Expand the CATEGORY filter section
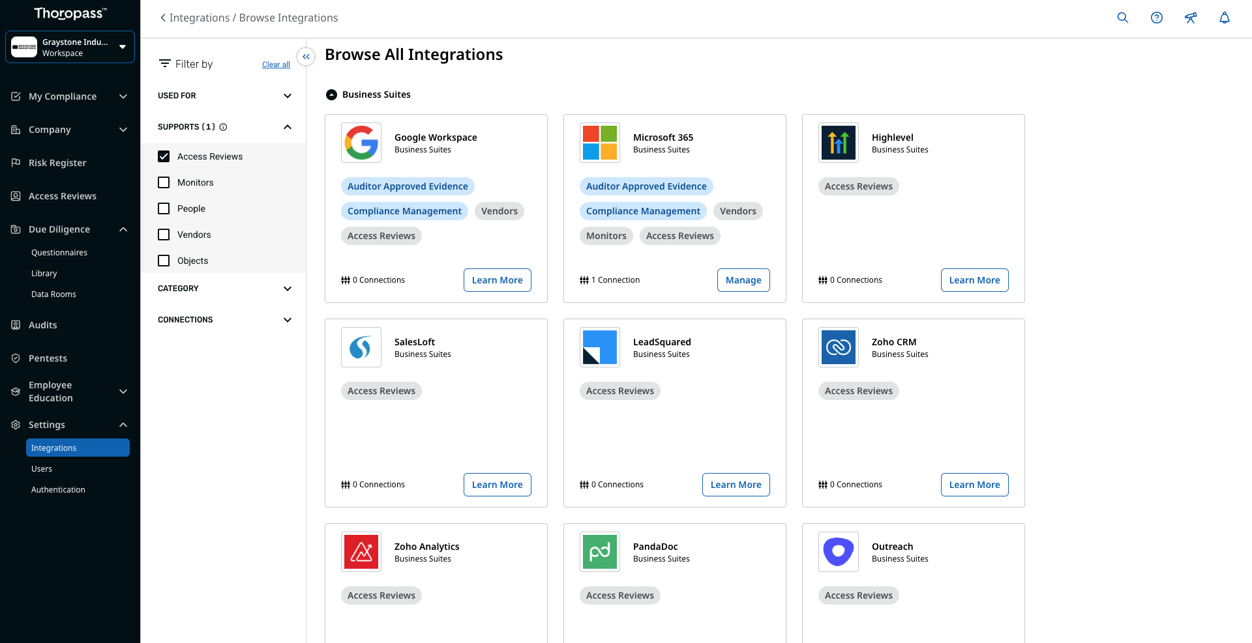Screen dimensions: 1252x643 [x=224, y=289]
